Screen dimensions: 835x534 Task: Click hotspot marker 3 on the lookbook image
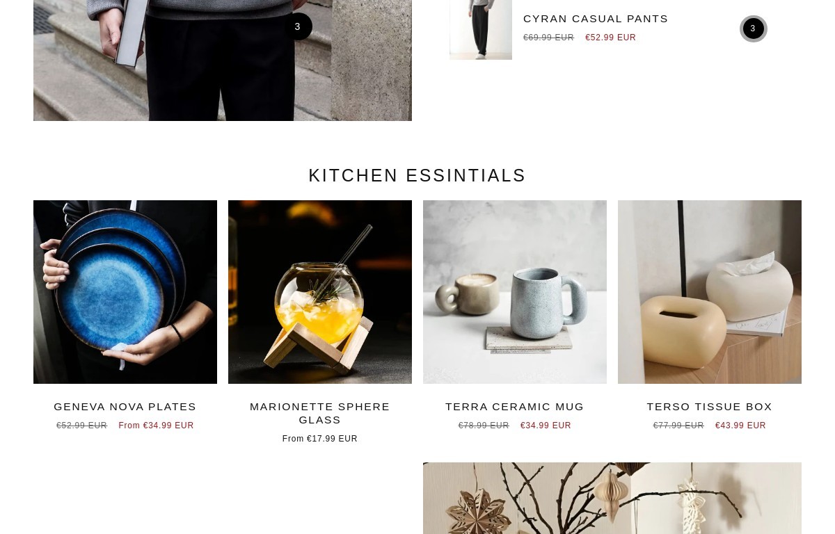pyautogui.click(x=298, y=26)
